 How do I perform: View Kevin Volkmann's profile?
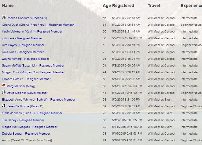(x=32, y=32)
